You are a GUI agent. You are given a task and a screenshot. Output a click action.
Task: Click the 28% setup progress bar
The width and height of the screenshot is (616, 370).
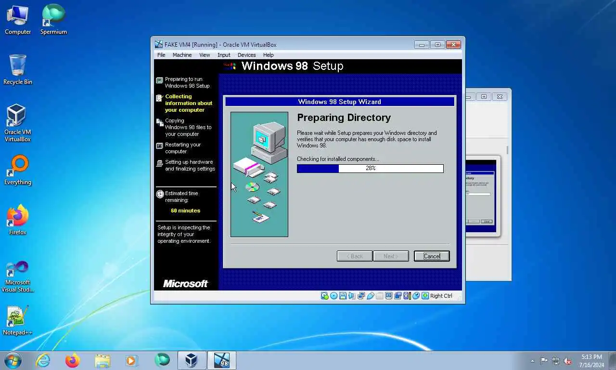(x=370, y=168)
